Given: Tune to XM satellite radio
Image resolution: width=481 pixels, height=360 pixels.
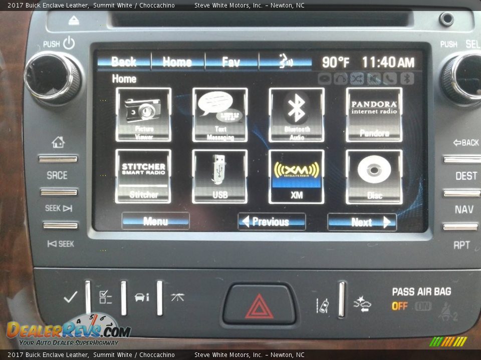Looking at the screenshot, I should pos(297,176).
